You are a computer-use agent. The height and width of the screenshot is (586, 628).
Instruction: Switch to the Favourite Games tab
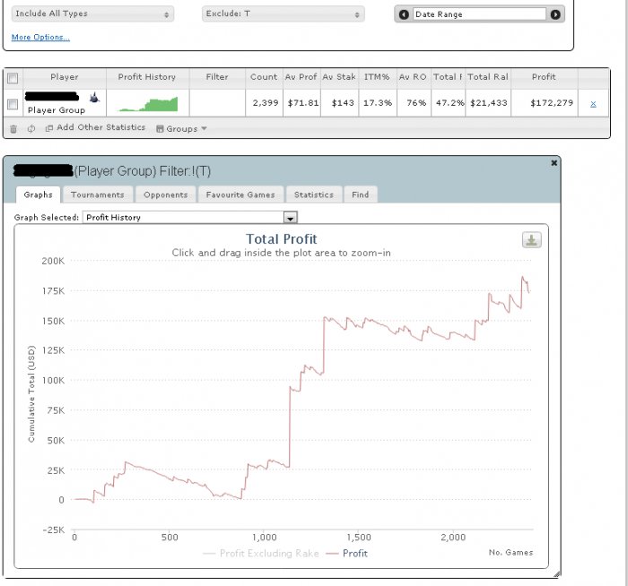pos(240,194)
